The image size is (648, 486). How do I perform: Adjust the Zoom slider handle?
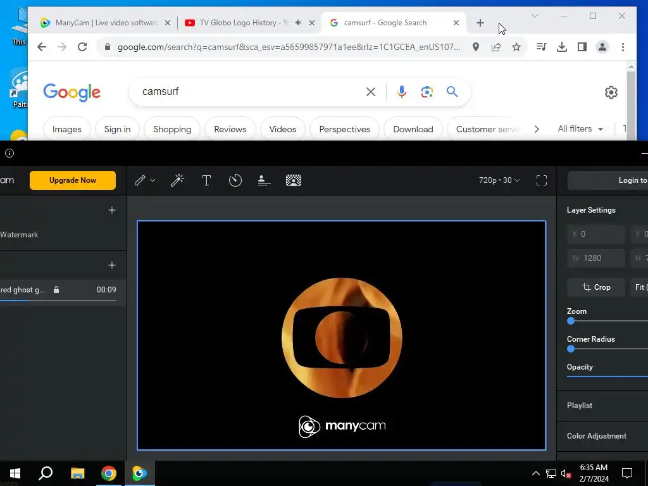tap(571, 321)
